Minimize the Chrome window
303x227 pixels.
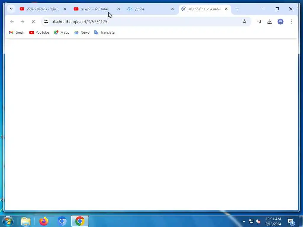(264, 9)
